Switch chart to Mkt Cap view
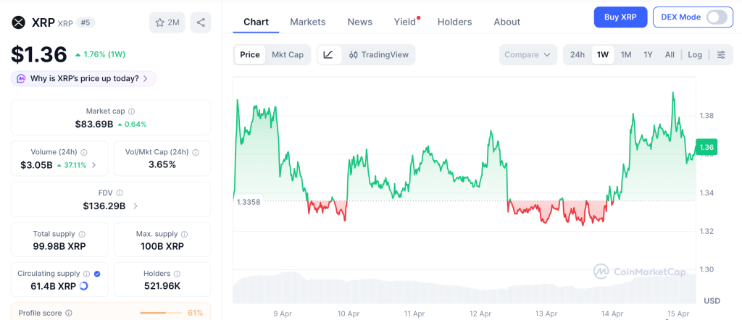The width and height of the screenshot is (742, 320). click(288, 55)
